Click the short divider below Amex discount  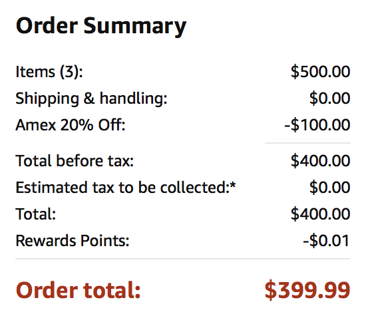point(307,143)
